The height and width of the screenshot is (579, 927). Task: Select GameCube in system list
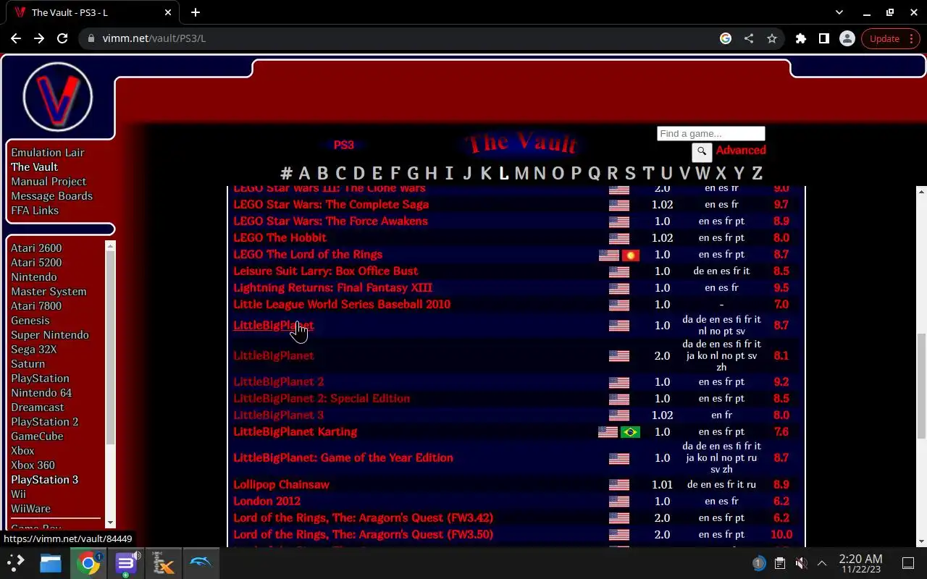click(x=37, y=436)
